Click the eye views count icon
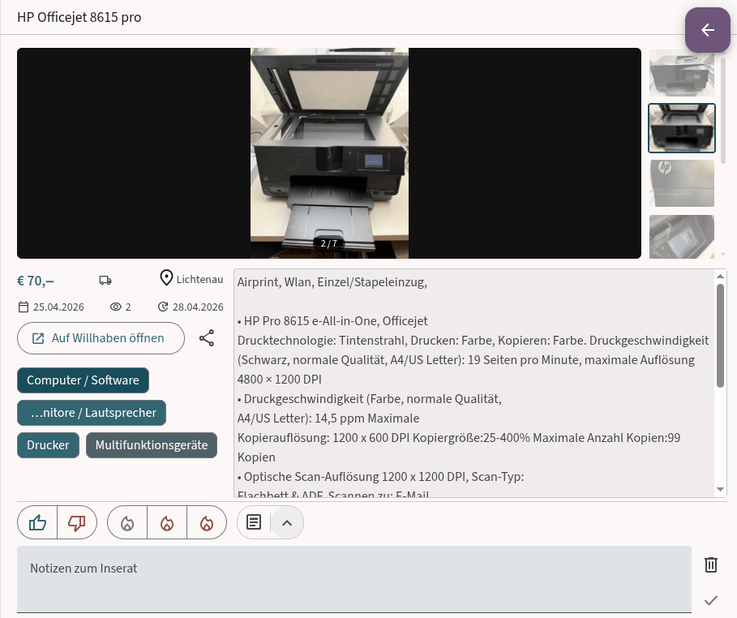 116,307
